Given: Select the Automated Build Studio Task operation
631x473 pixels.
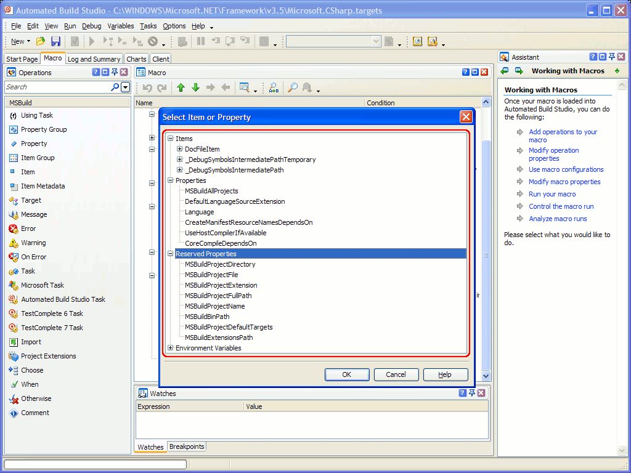Looking at the screenshot, I should pyautogui.click(x=63, y=299).
